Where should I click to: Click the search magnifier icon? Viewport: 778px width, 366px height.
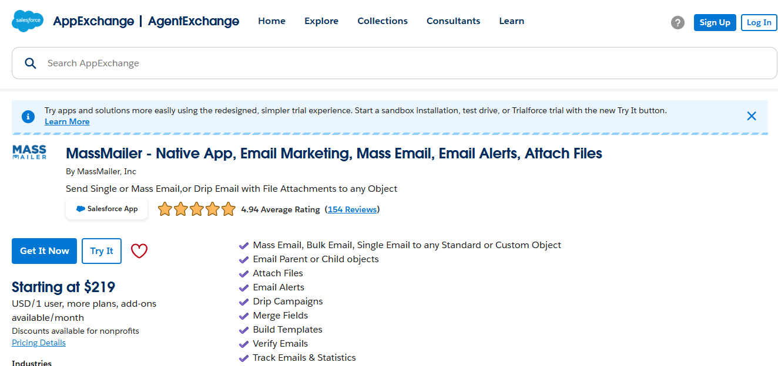point(30,63)
